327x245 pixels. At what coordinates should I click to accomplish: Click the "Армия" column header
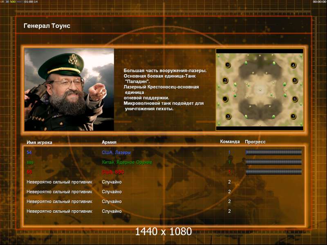(x=109, y=142)
